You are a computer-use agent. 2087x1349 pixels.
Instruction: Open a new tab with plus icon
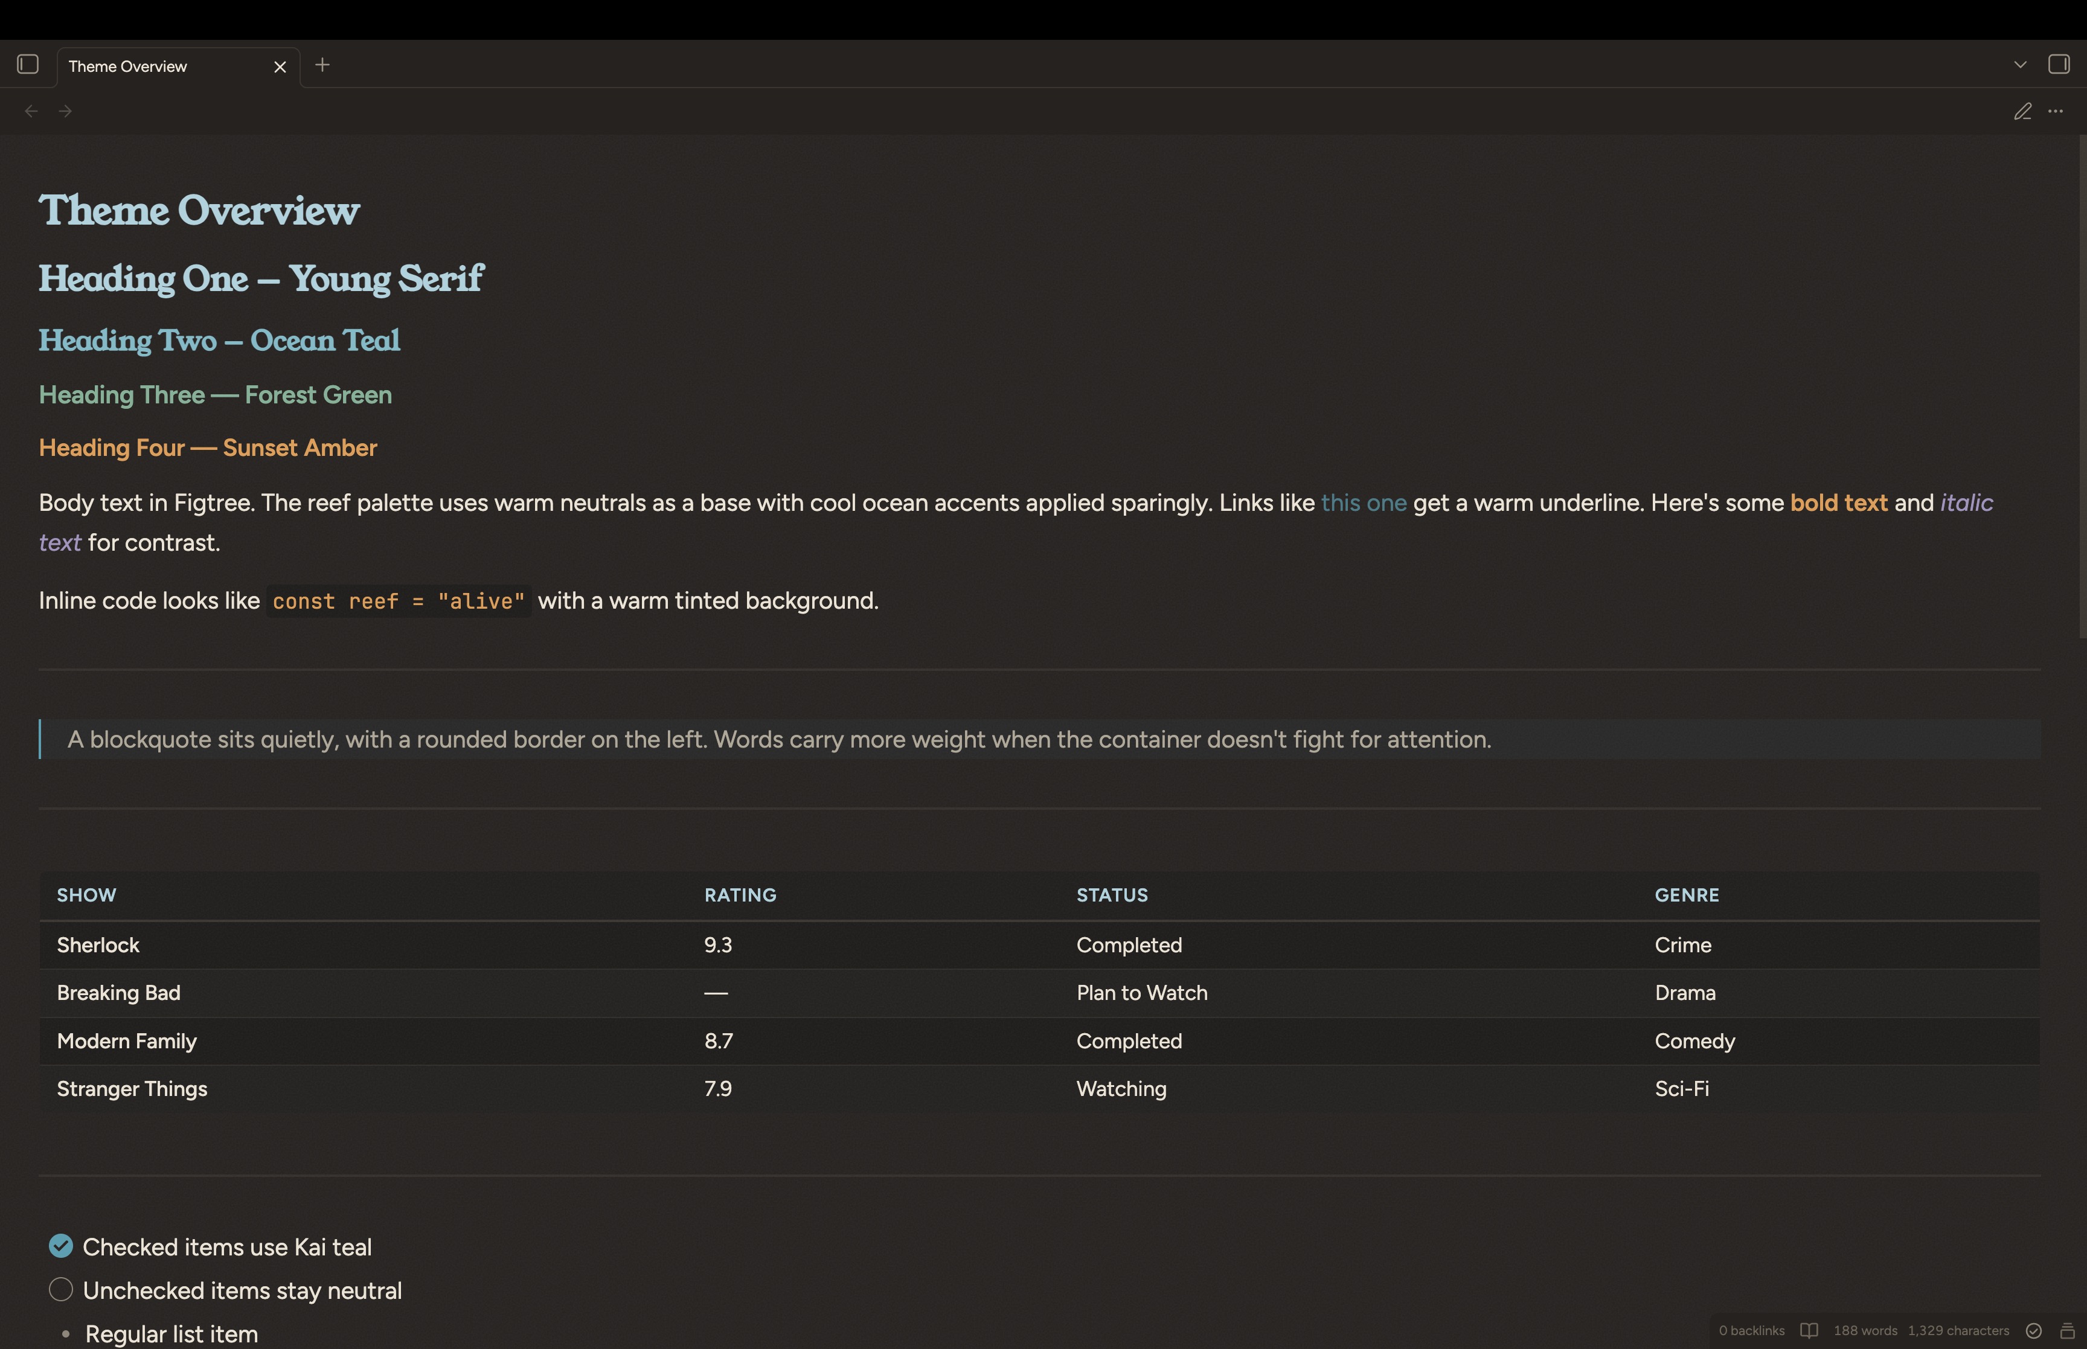click(322, 65)
